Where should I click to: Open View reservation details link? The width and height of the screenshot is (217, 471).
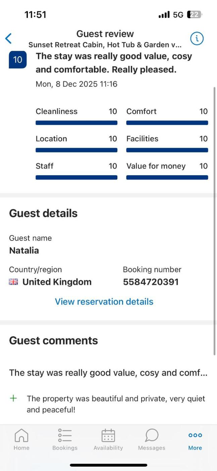(x=104, y=301)
